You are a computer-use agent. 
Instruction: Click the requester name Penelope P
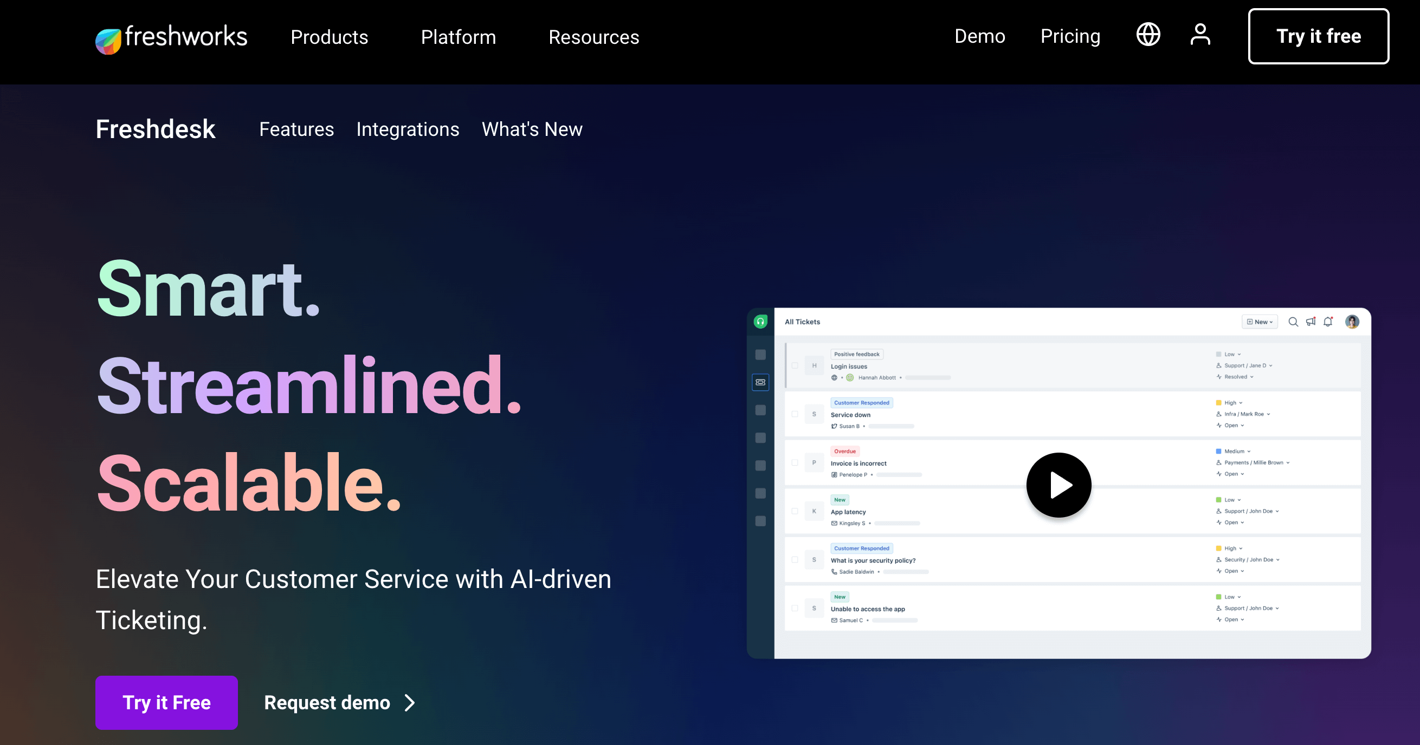pos(853,475)
